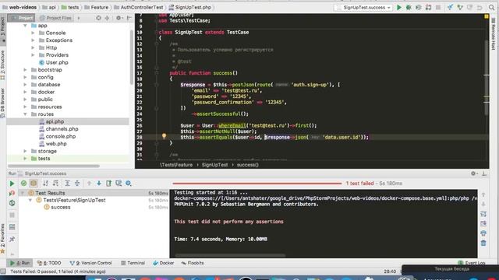The height and width of the screenshot is (280, 499).
Task: Open Search Everywhere magnifier icon
Action: [492, 7]
